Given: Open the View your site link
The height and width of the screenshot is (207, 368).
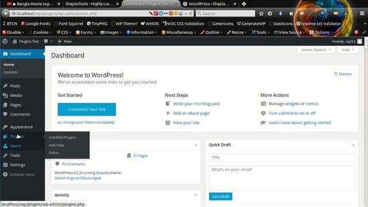Looking at the screenshot, I should click(186, 122).
